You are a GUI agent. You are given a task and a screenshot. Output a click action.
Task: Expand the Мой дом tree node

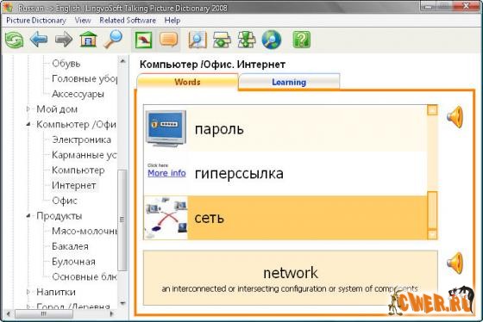click(28, 109)
